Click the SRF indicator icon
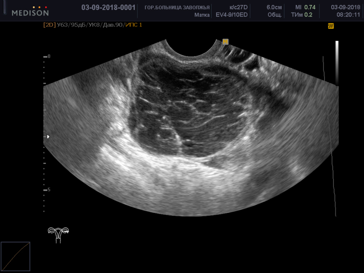 pos(331,26)
